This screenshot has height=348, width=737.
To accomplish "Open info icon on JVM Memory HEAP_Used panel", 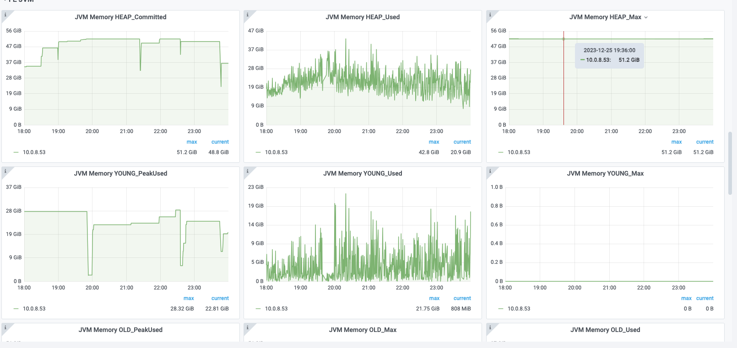I will click(x=247, y=15).
